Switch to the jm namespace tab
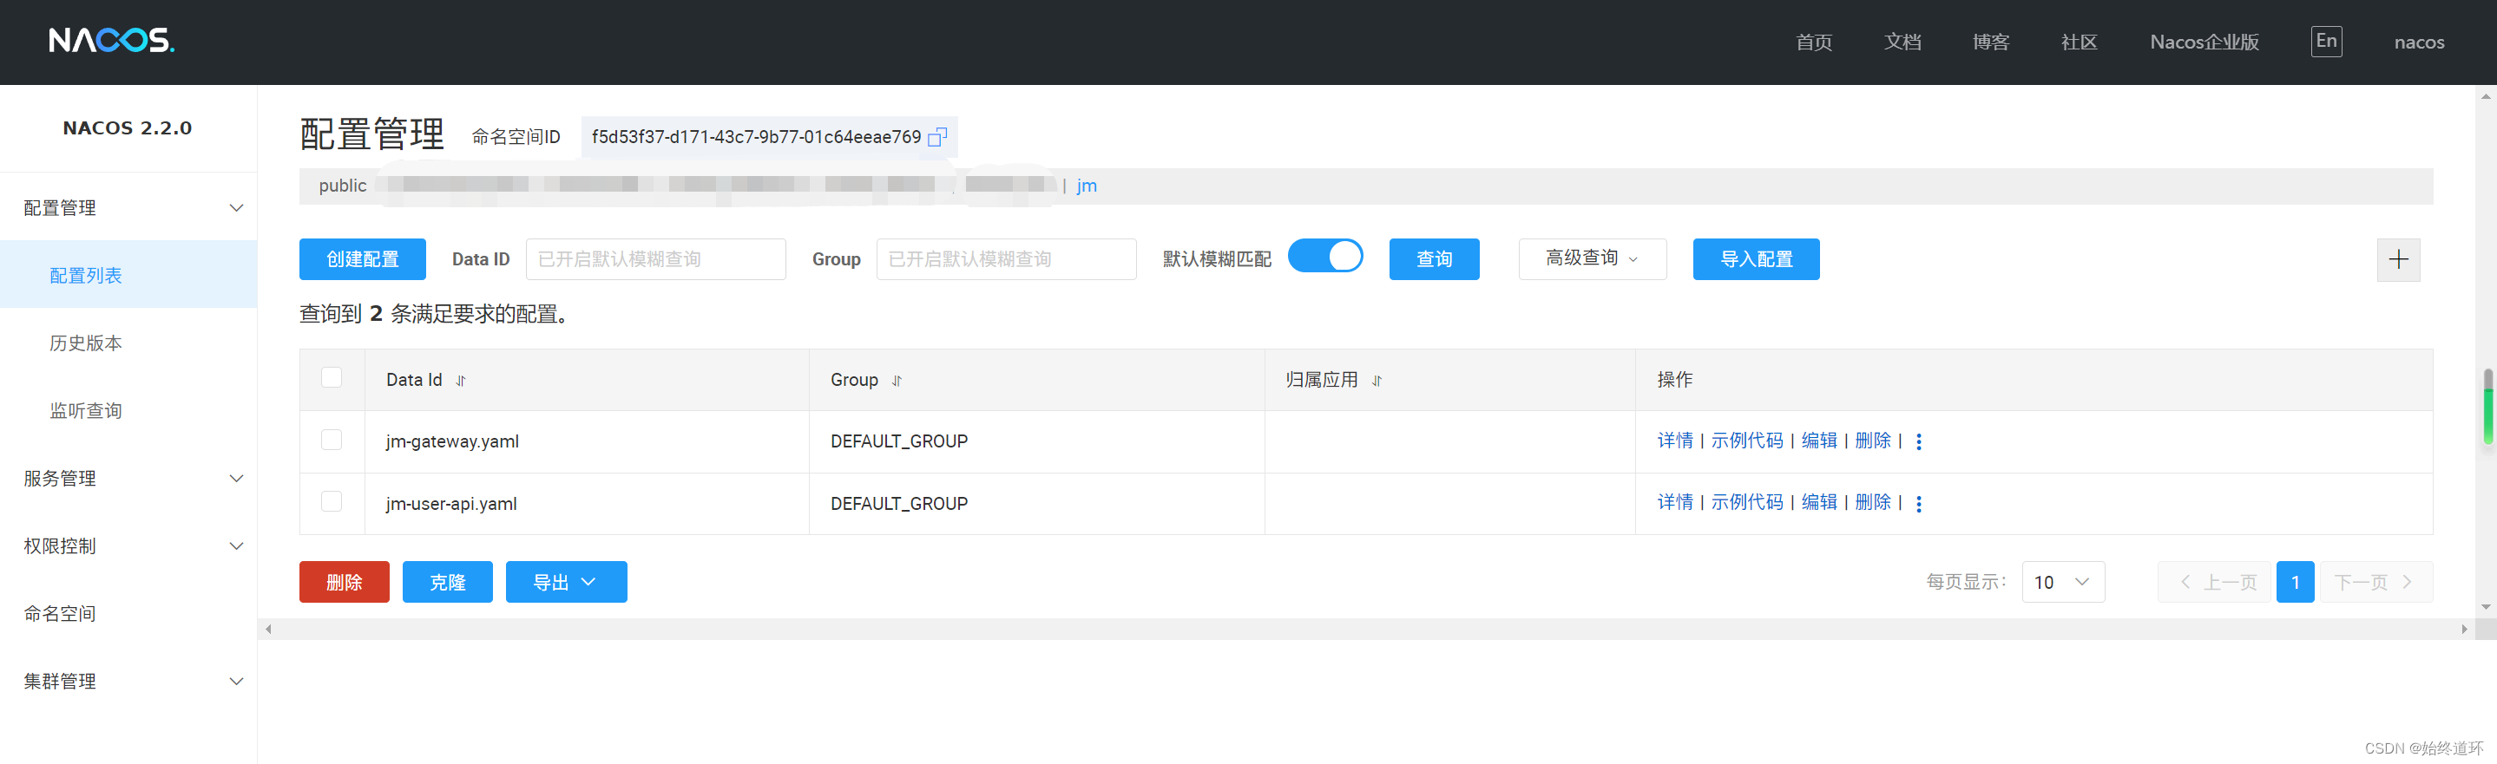 (x=1087, y=186)
